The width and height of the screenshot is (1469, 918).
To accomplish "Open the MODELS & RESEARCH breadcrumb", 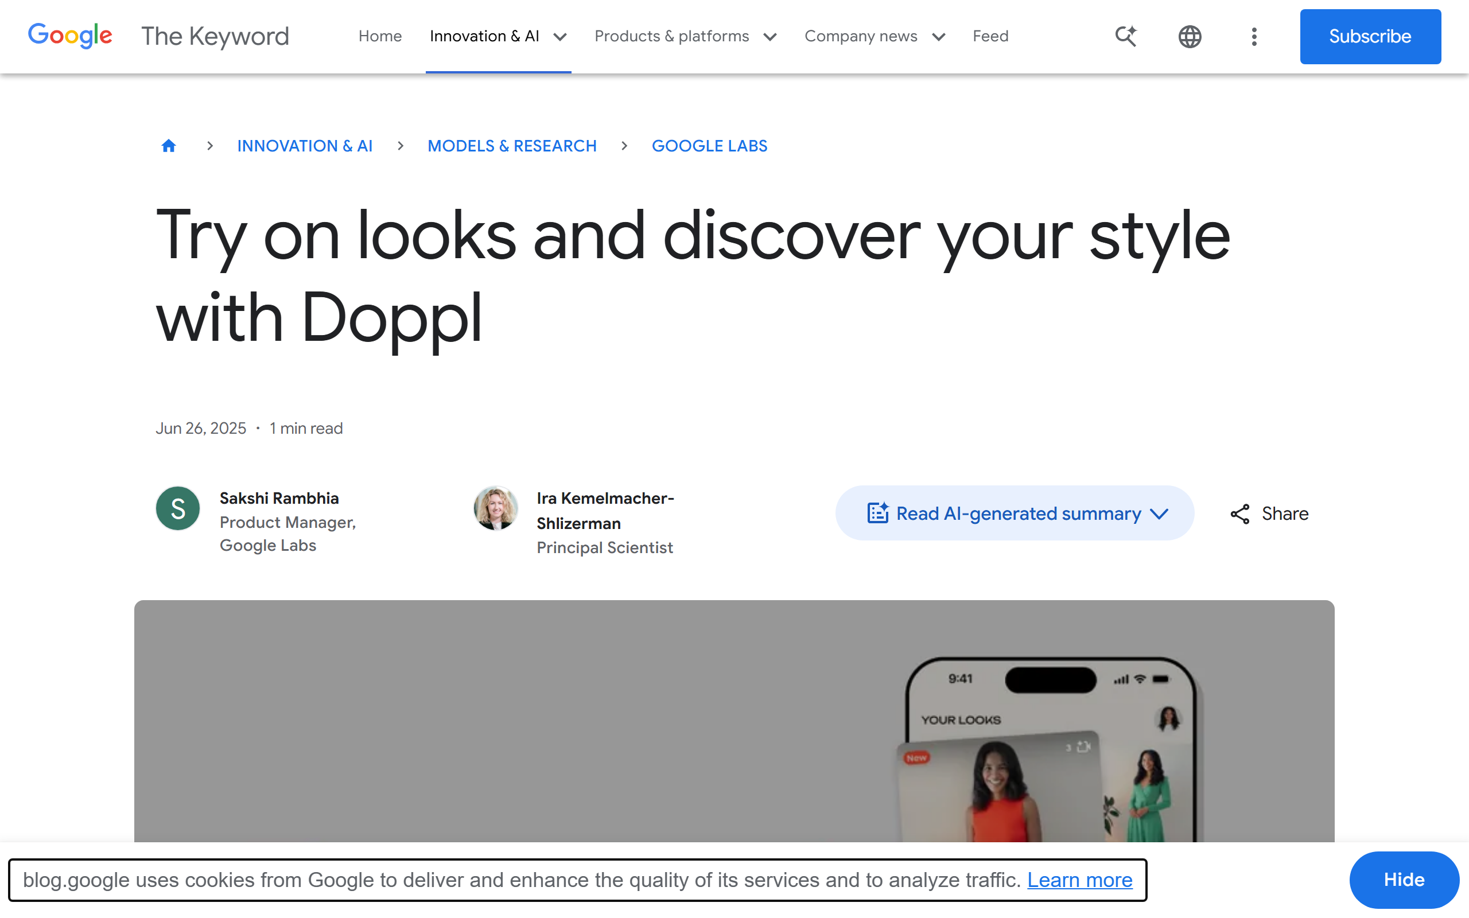I will pyautogui.click(x=512, y=146).
